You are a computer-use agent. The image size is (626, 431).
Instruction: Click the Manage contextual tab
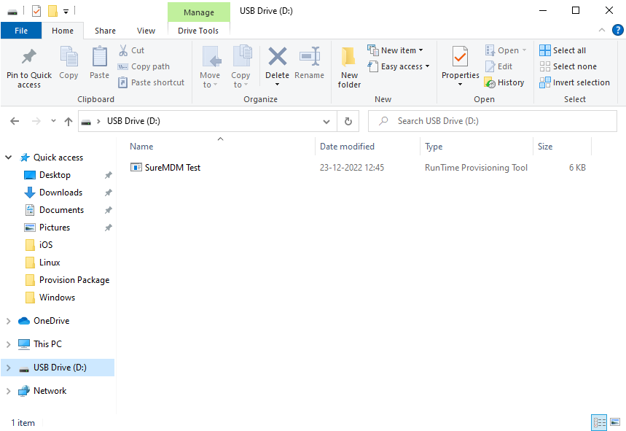(x=199, y=12)
